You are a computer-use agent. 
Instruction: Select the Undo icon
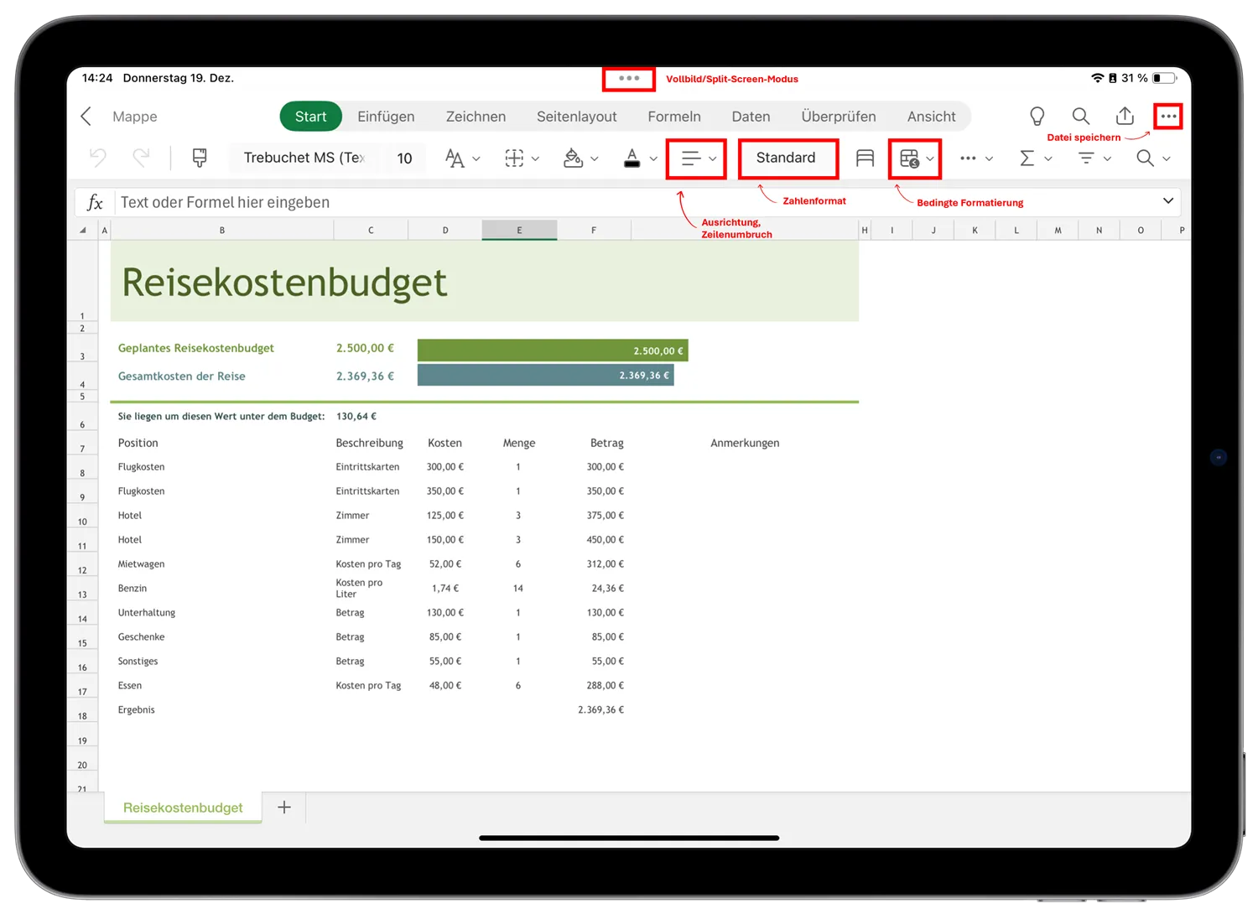click(x=98, y=158)
